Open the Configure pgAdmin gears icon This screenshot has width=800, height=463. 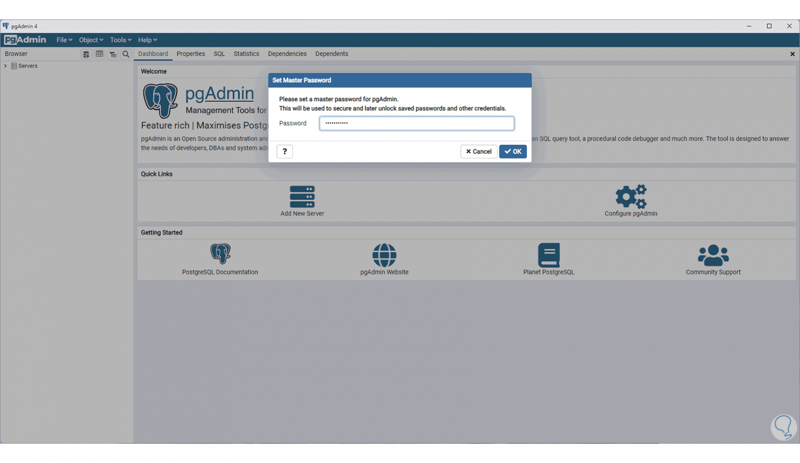tap(631, 197)
